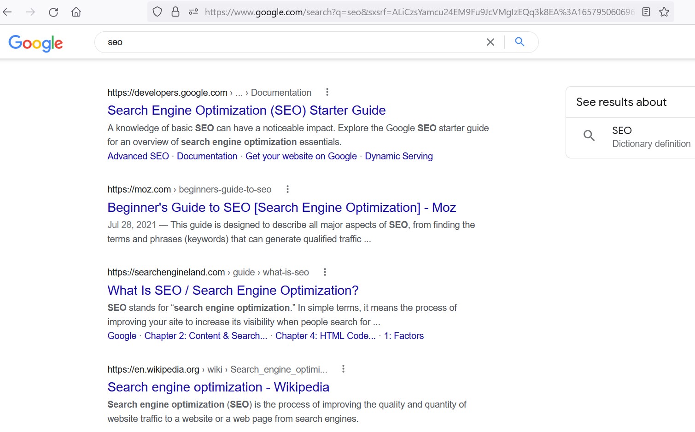View site security via padlock icon
695x432 pixels.
tap(175, 12)
